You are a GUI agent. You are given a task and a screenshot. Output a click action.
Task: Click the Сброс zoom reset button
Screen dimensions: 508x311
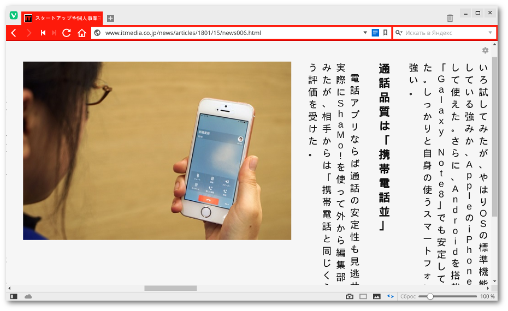[x=408, y=296]
